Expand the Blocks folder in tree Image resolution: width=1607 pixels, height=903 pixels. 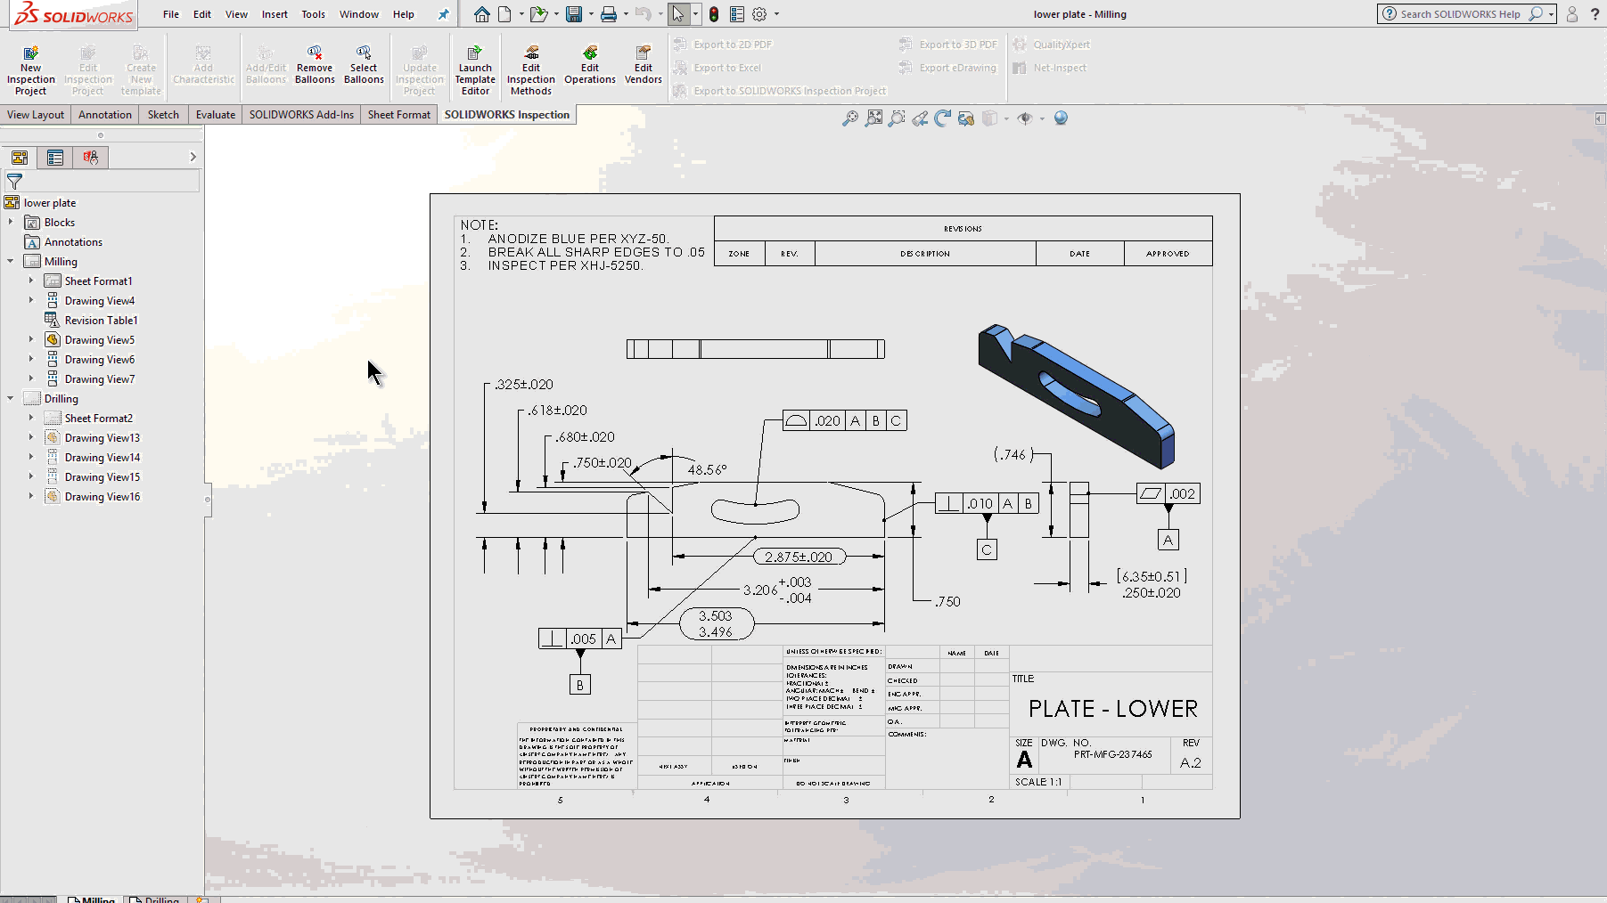coord(11,223)
